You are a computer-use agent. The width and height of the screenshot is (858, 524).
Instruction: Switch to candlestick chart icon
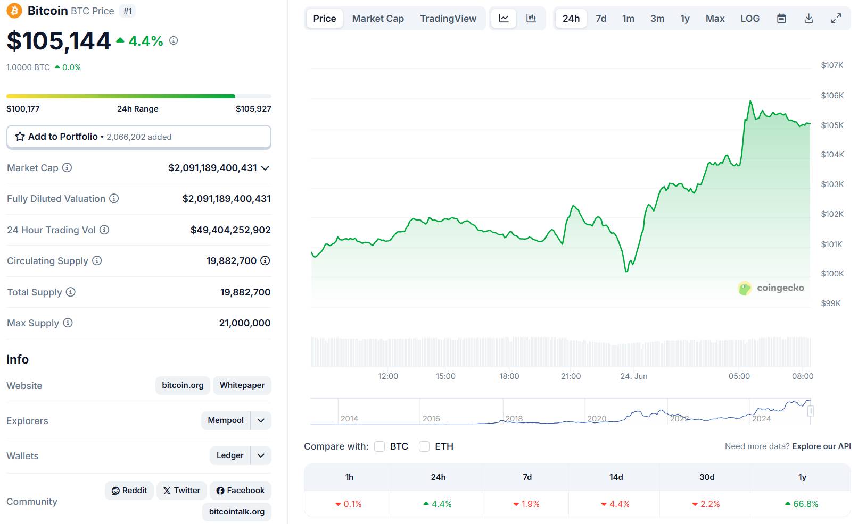531,19
